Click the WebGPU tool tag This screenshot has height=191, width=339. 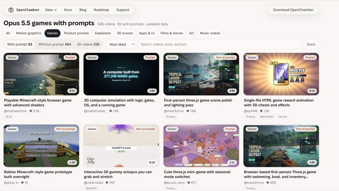click(x=91, y=188)
